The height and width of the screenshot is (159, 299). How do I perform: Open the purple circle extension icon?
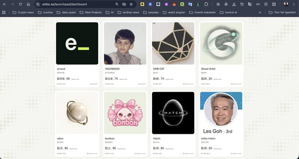point(166,4)
